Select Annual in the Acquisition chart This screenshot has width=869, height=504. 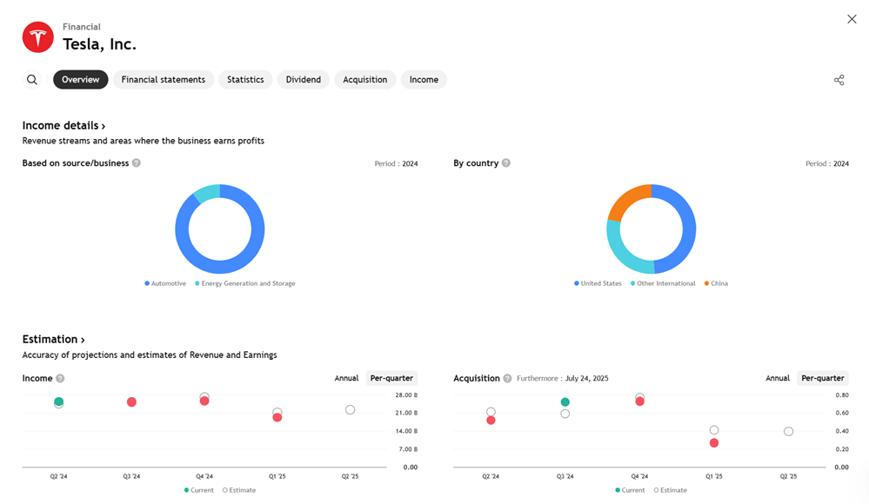(778, 378)
